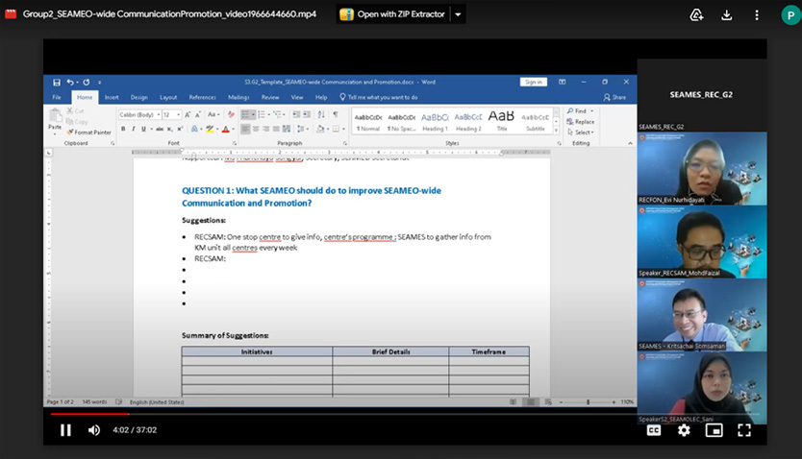Open the Mailings tab
The image size is (802, 459).
tap(238, 97)
